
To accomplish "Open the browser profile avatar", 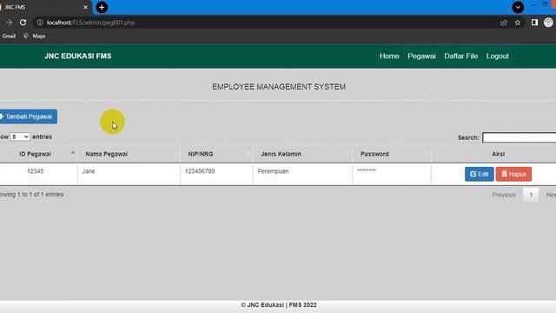I will point(548,23).
